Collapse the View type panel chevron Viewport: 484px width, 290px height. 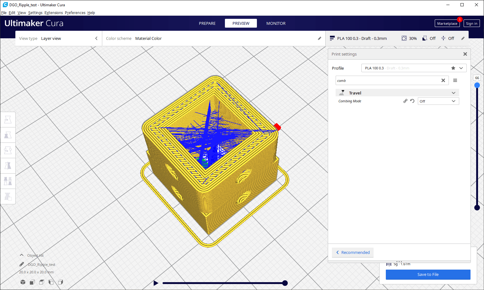tap(96, 38)
